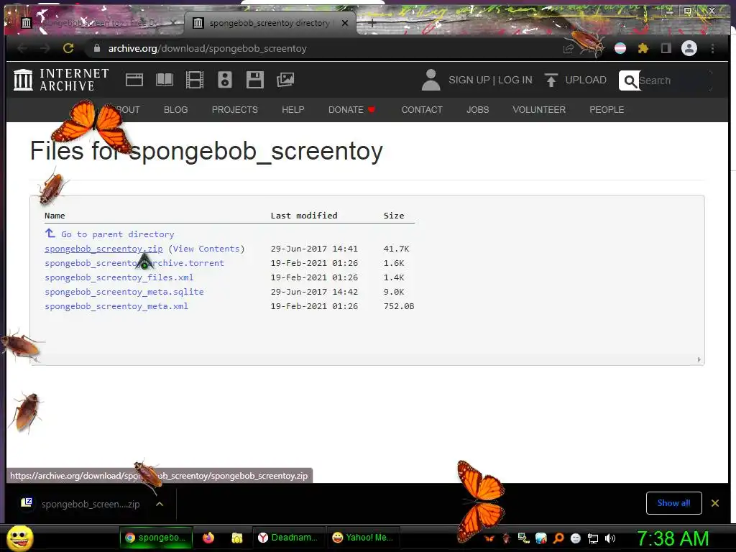Click the UPLOAD link
The width and height of the screenshot is (736, 552).
[585, 80]
